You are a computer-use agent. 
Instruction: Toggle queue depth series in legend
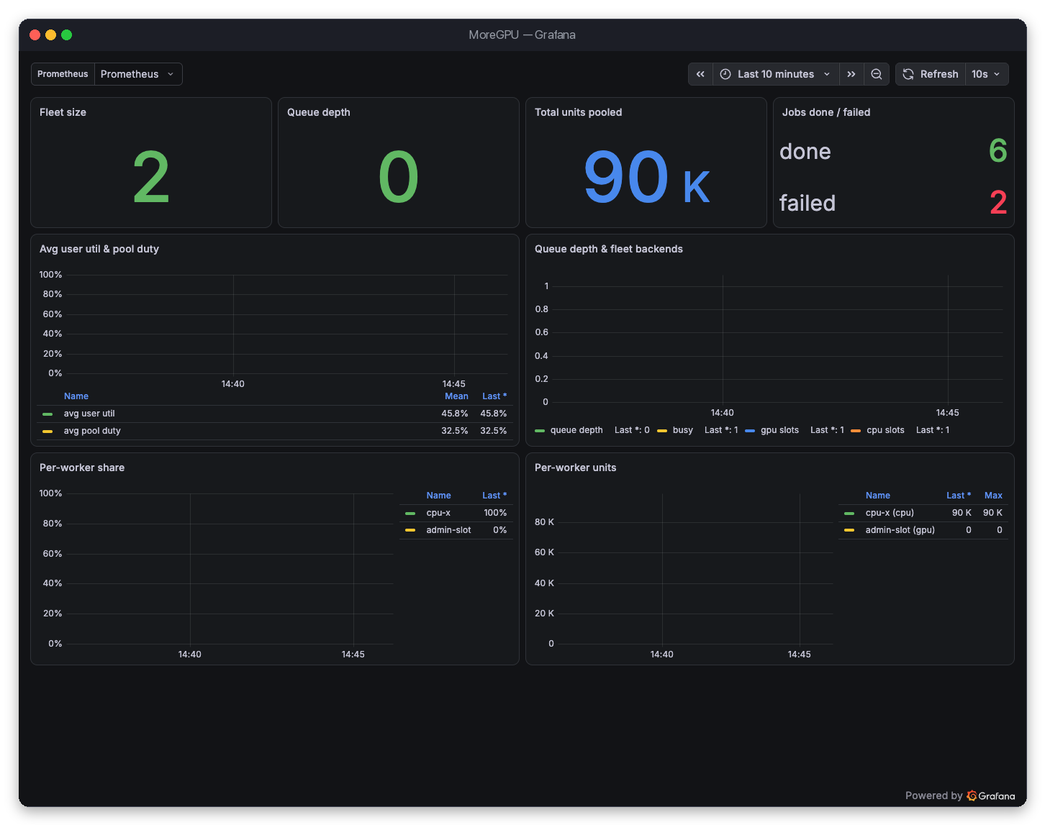pos(576,430)
